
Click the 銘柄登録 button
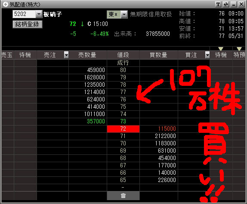coord(28,24)
